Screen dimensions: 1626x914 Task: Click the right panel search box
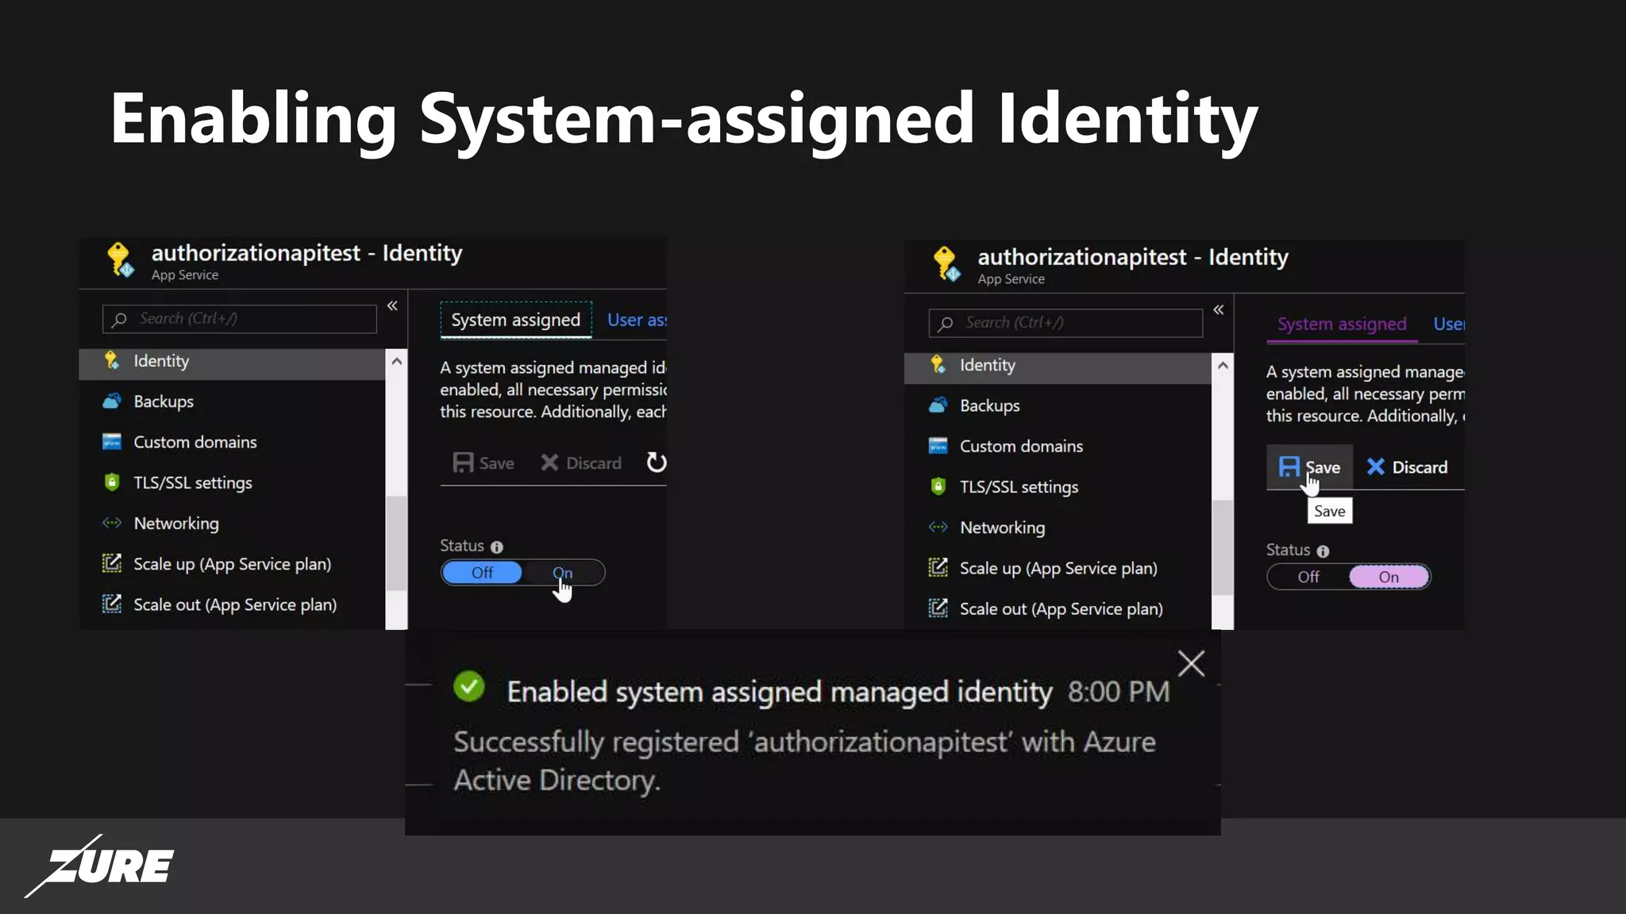pos(1065,323)
